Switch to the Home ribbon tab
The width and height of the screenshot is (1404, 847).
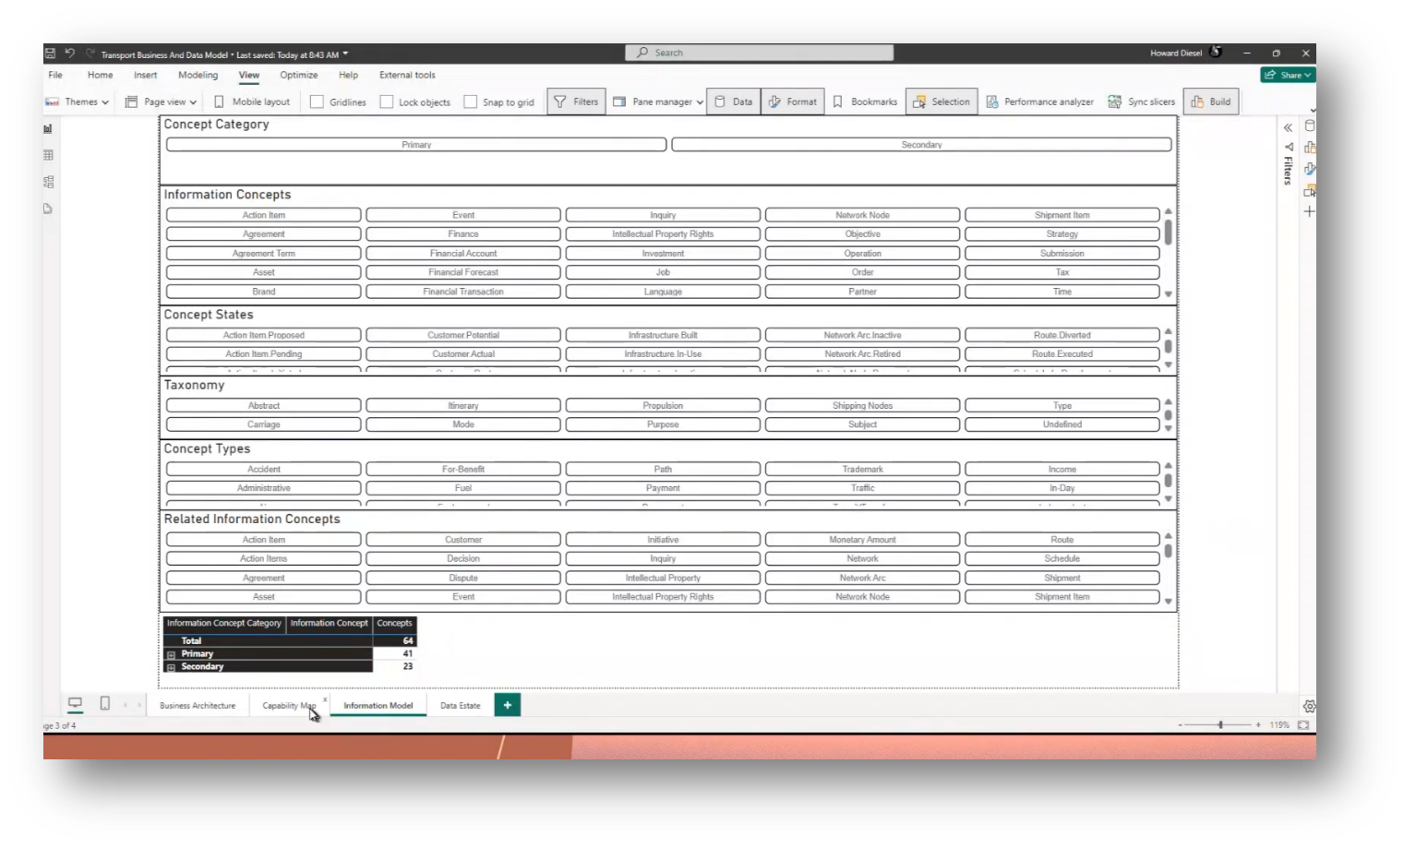(x=100, y=76)
